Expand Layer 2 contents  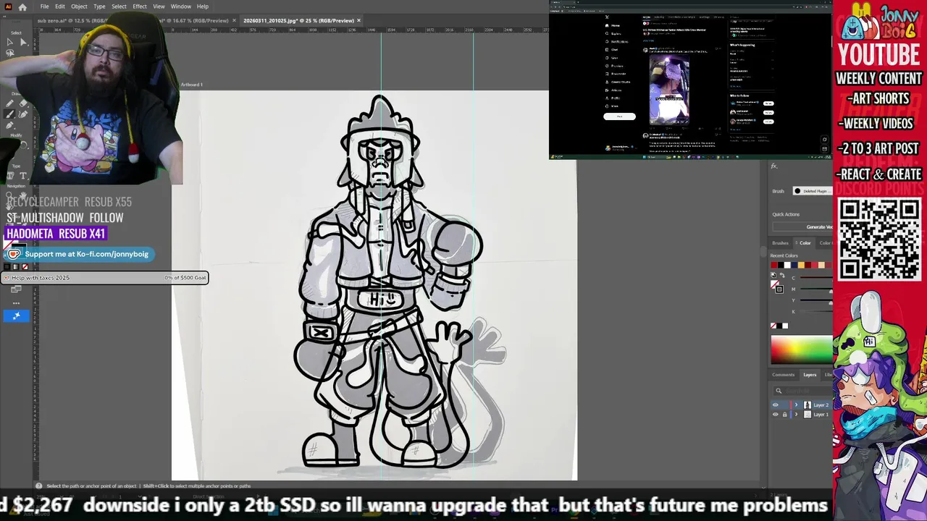coord(796,405)
